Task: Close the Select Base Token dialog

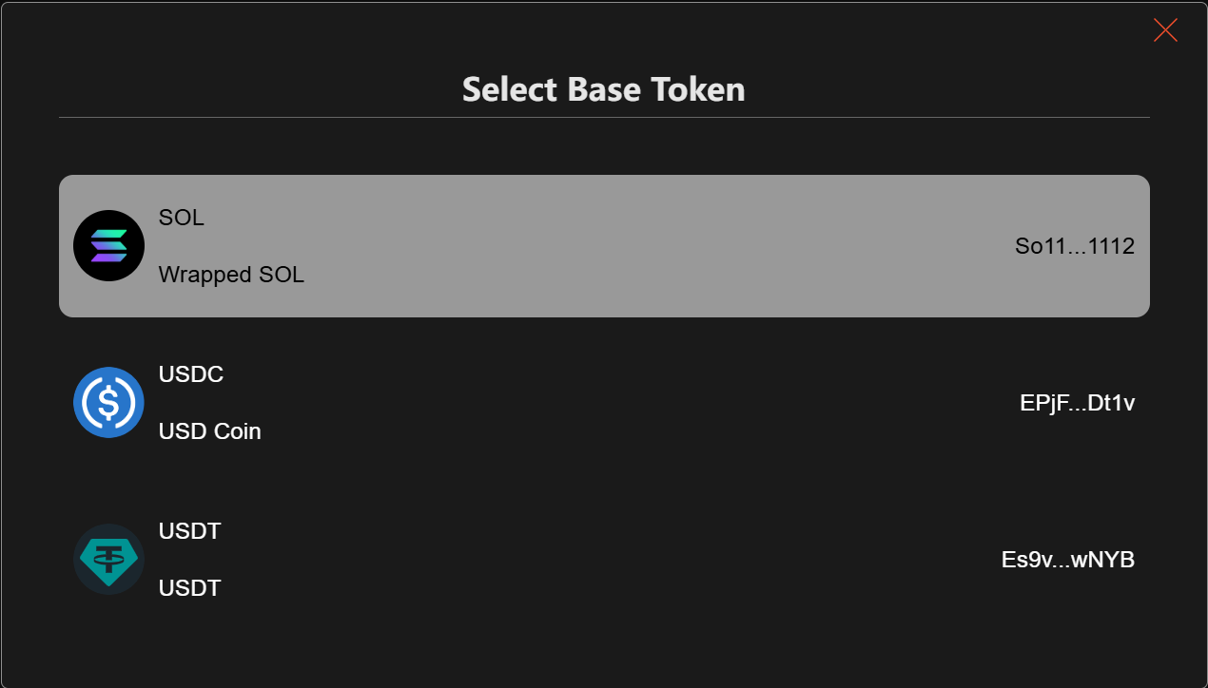Action: [1165, 30]
